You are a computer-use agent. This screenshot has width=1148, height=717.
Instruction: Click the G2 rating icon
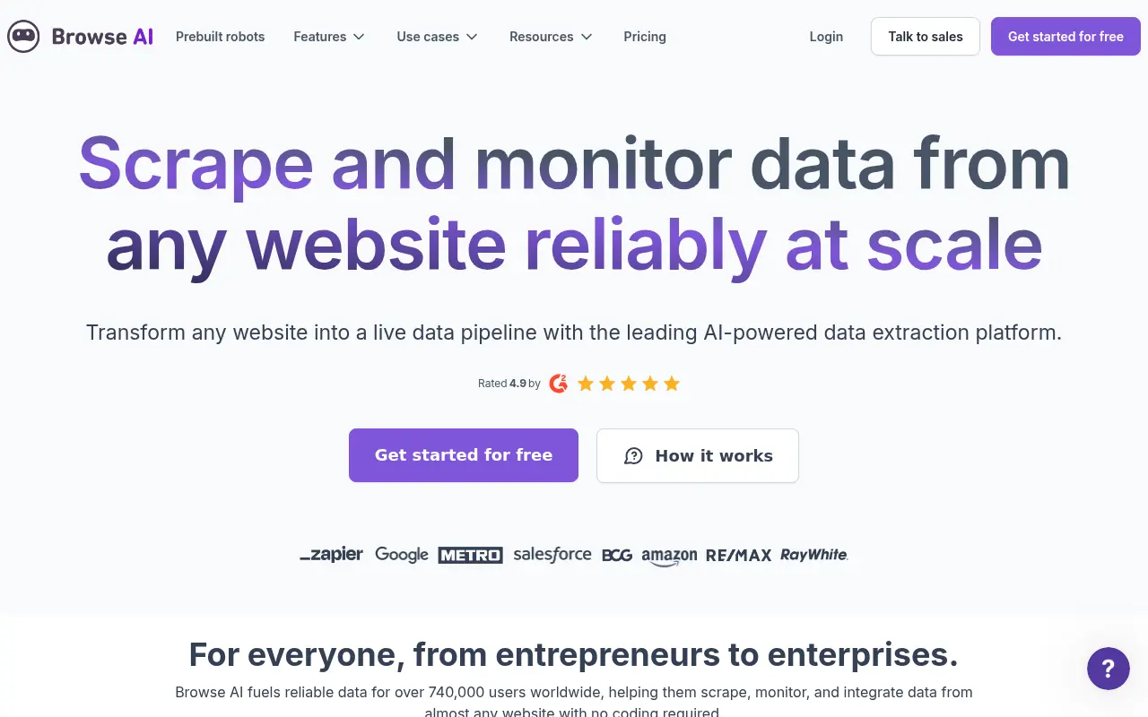tap(558, 383)
